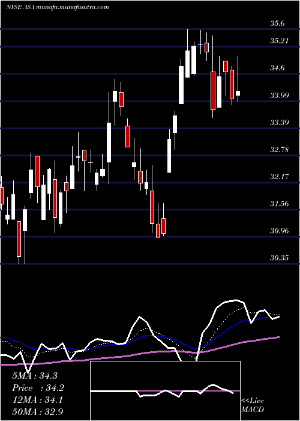Click the 30.96 price axis label
The height and width of the screenshot is (421, 300).
pos(280,230)
